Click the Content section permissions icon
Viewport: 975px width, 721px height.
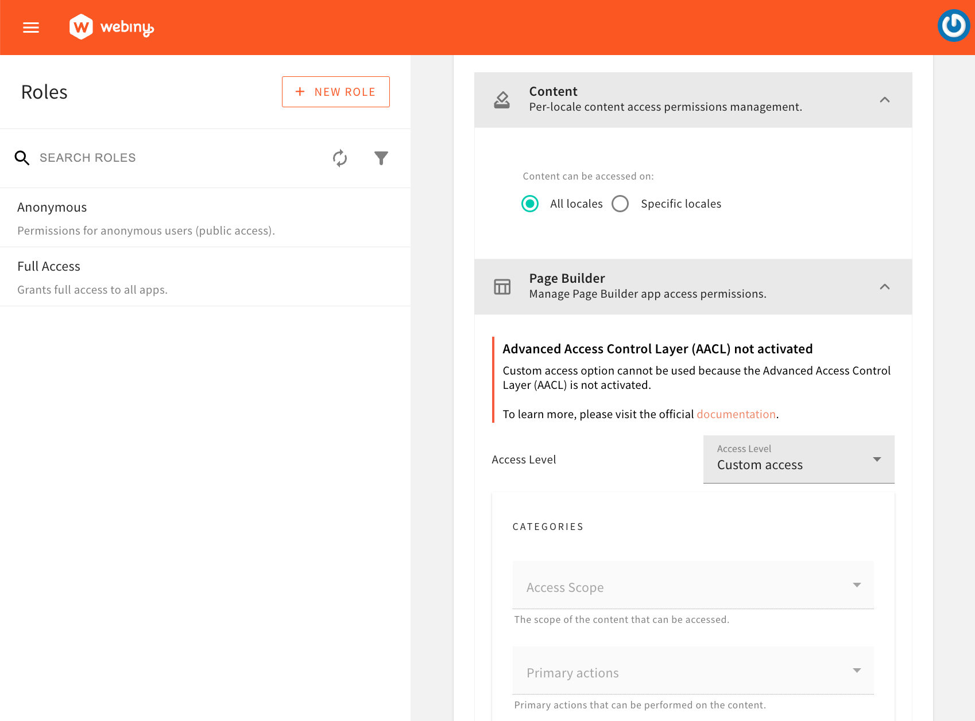coord(502,99)
